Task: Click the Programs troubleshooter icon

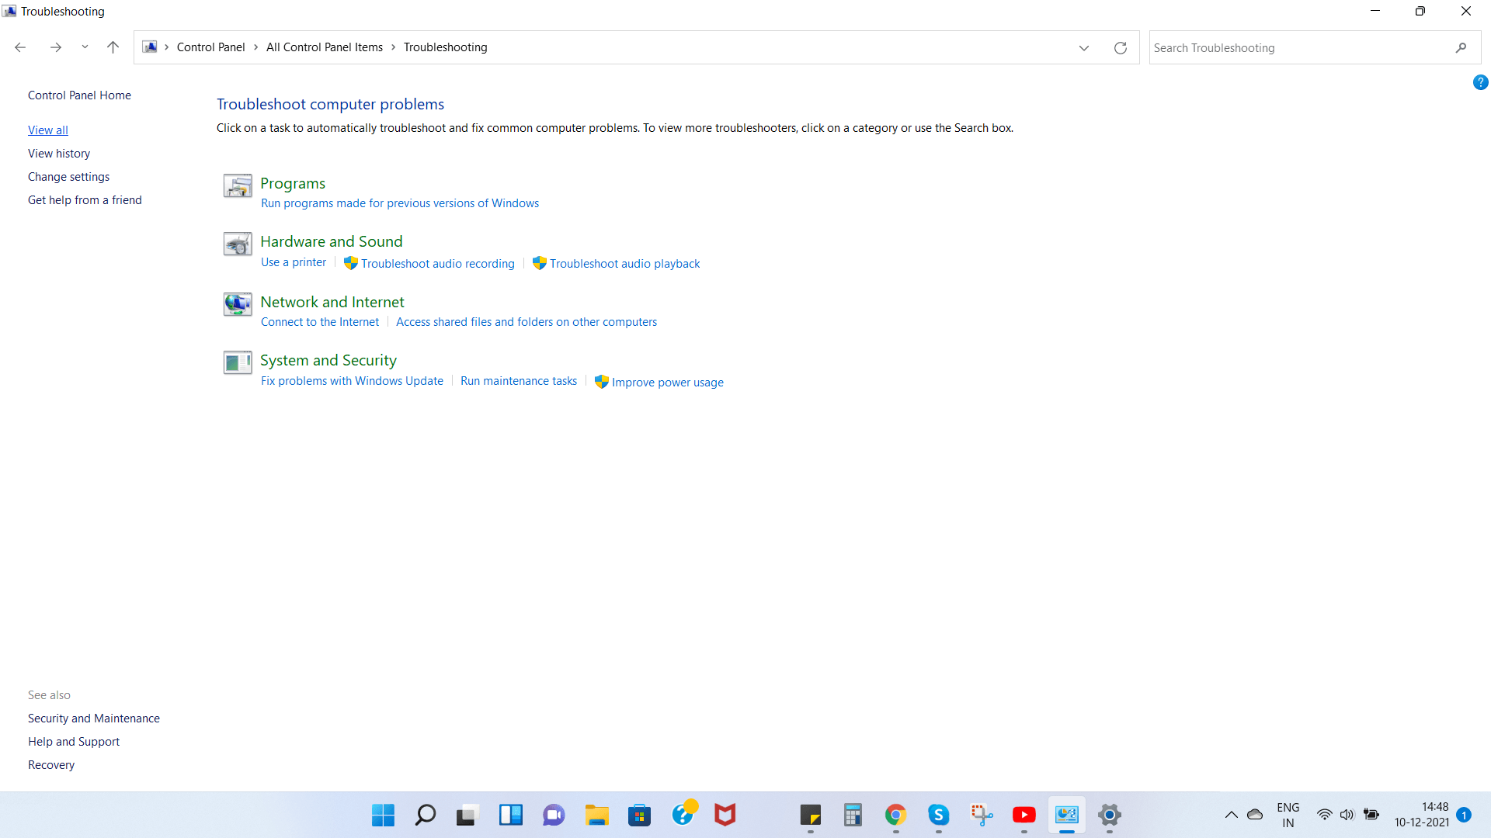Action: [237, 185]
